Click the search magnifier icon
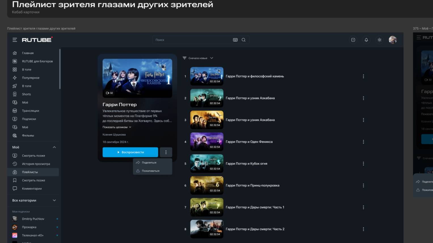Image resolution: width=433 pixels, height=243 pixels. 243,40
